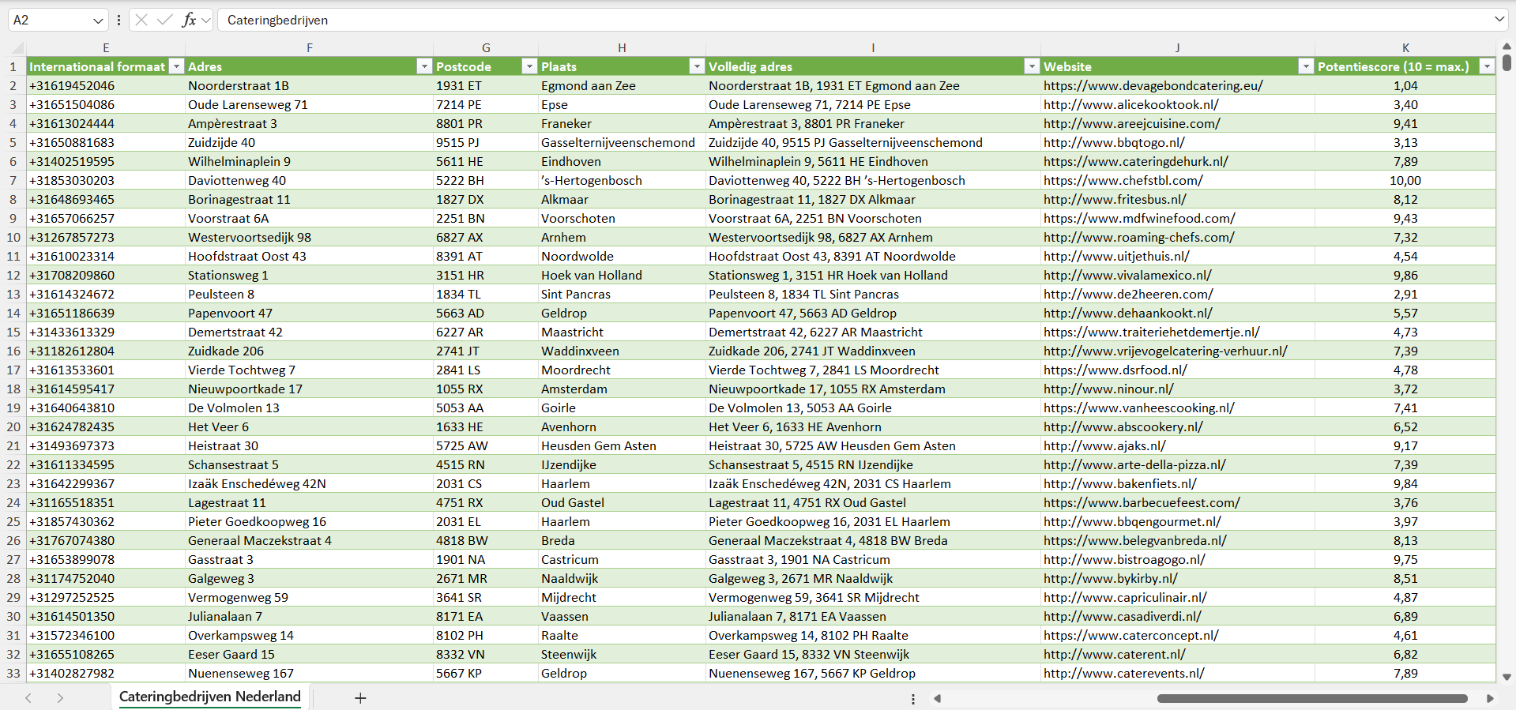The image size is (1516, 710).
Task: Click the Enter checkmark icon in formula bar
Action: [165, 20]
